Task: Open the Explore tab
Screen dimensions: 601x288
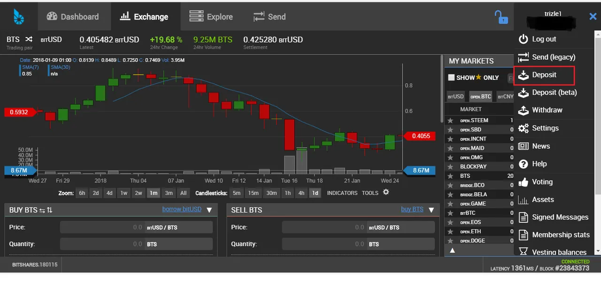Action: pos(211,16)
